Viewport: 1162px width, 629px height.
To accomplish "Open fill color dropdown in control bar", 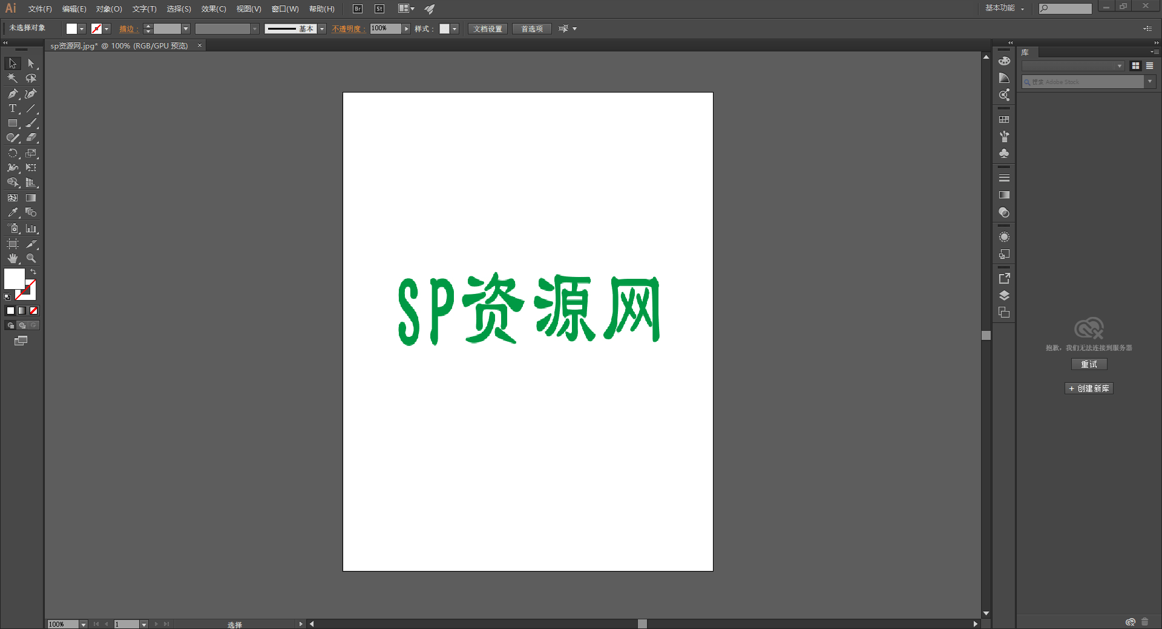I will 82,29.
